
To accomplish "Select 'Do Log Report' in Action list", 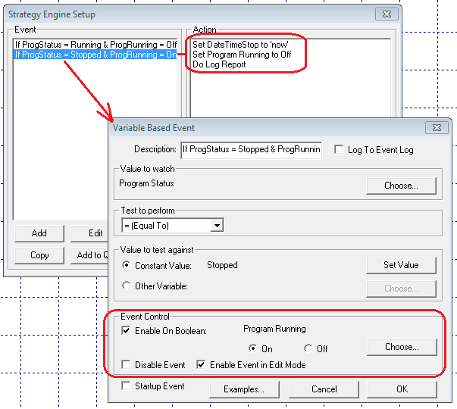I will (x=219, y=64).
